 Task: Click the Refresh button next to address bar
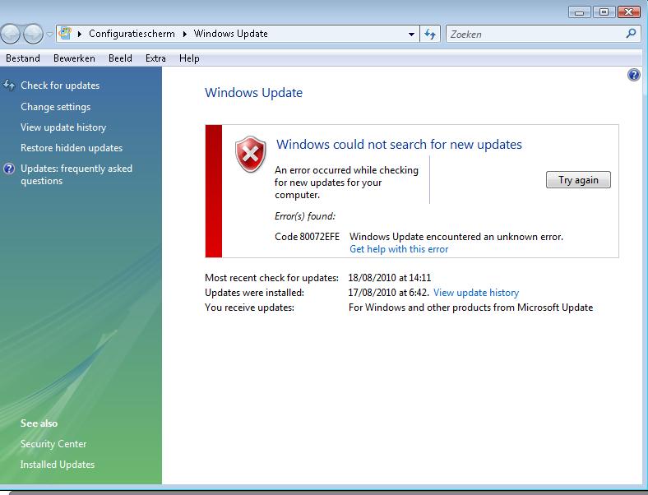pyautogui.click(x=430, y=34)
